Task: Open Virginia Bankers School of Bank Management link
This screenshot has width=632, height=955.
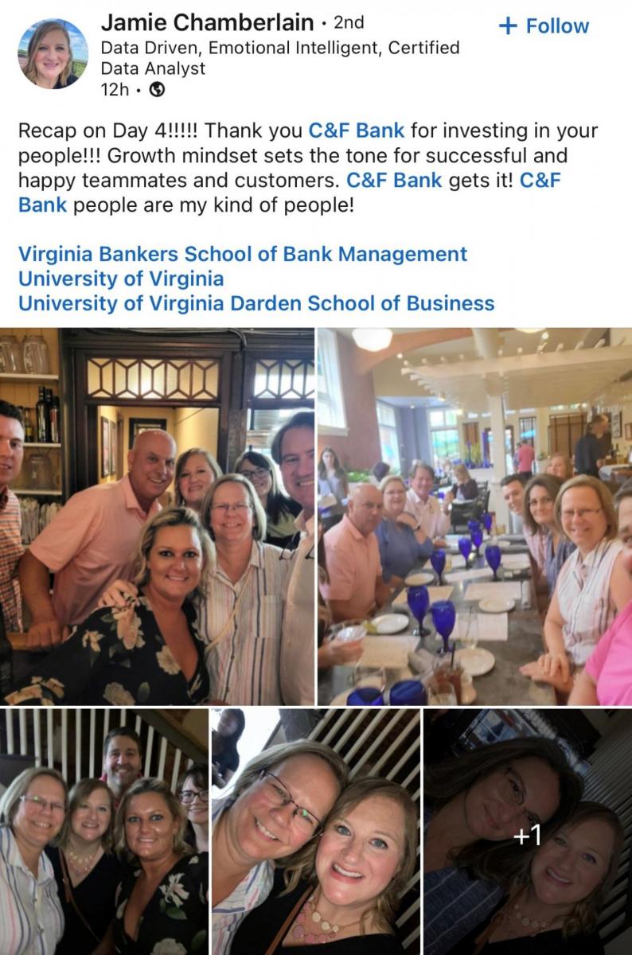Action: pos(243,254)
